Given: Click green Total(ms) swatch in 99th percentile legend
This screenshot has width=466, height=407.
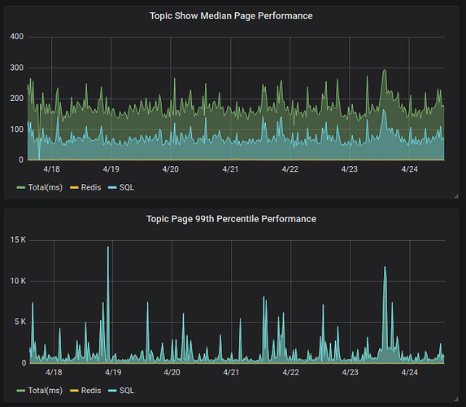Looking at the screenshot, I should [x=21, y=391].
